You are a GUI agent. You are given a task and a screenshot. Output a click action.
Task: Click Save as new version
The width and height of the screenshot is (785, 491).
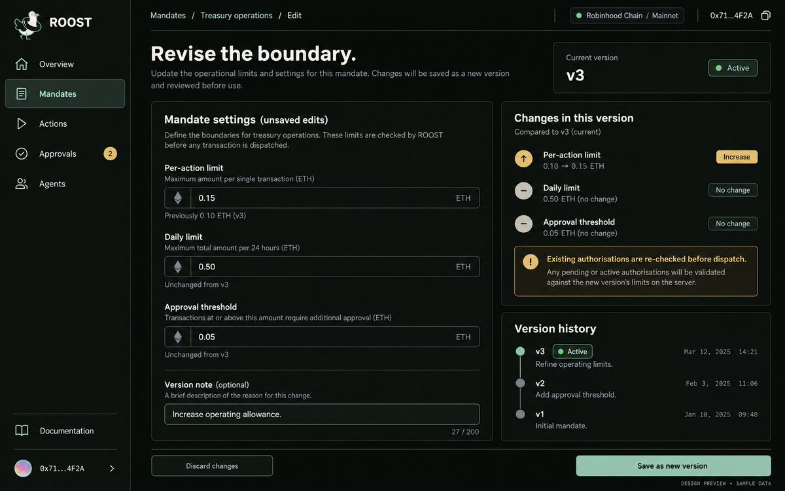[x=673, y=466]
